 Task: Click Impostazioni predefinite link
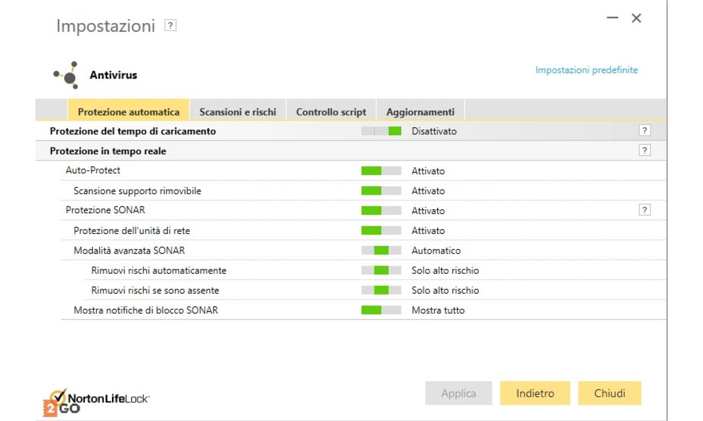586,70
